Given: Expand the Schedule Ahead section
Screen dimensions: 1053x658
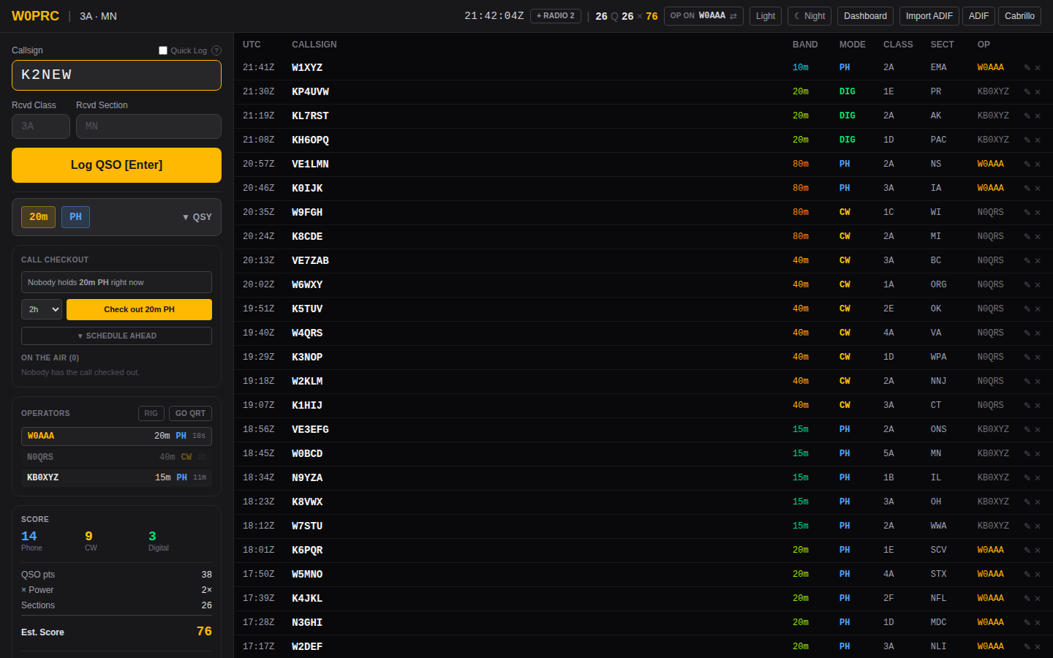Looking at the screenshot, I should click(x=117, y=336).
